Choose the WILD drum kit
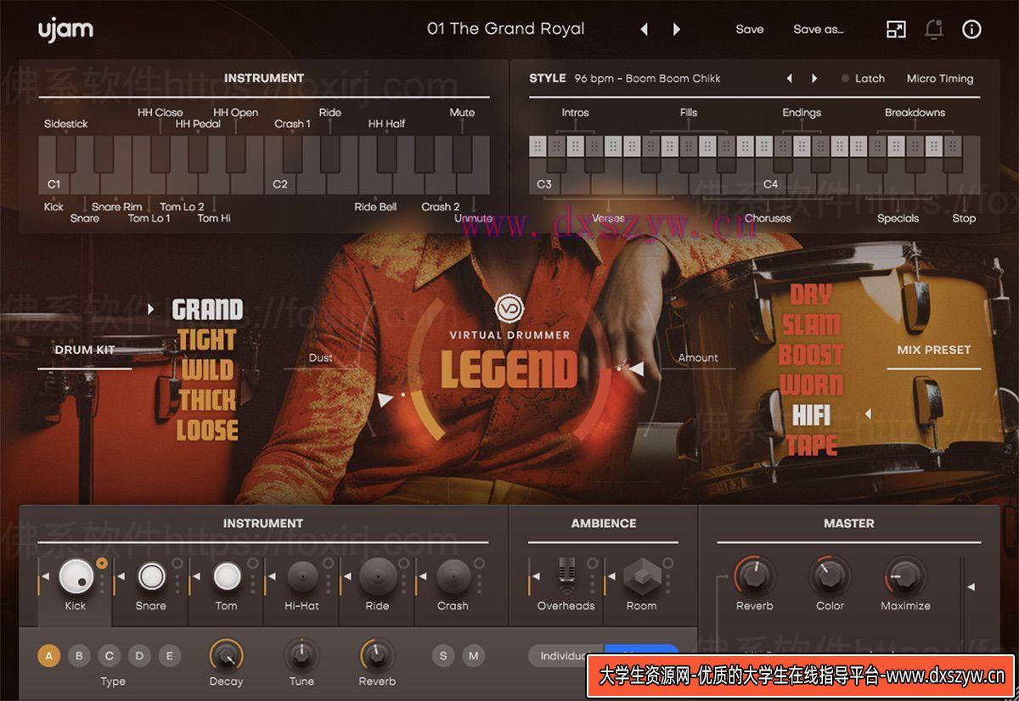Image resolution: width=1019 pixels, height=701 pixels. (206, 370)
